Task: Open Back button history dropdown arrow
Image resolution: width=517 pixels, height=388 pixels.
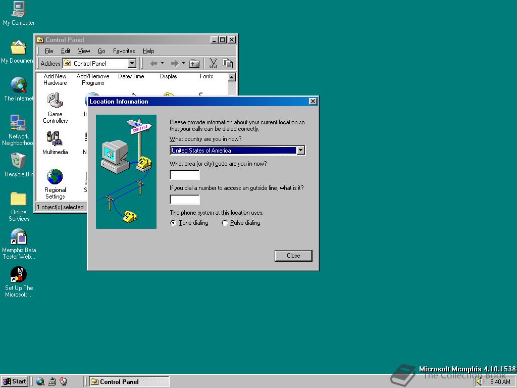Action: (x=162, y=63)
